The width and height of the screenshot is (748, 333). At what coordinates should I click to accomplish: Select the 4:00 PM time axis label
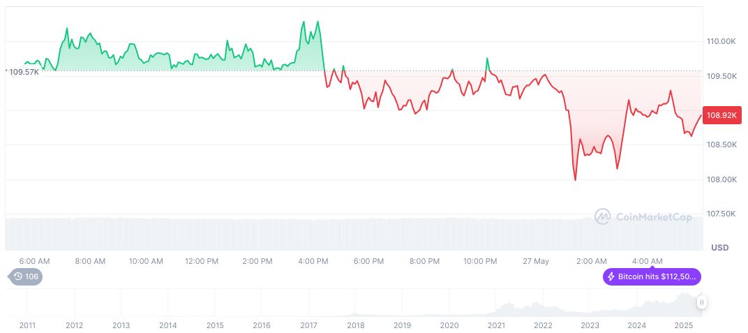click(x=313, y=261)
